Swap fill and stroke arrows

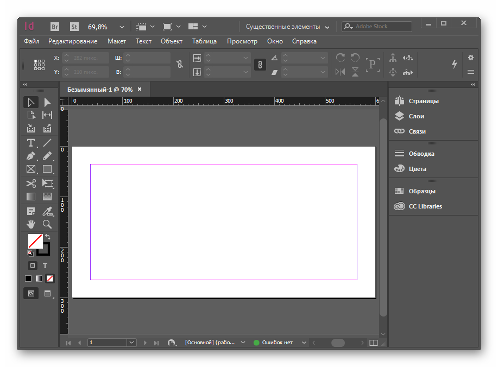pyautogui.click(x=47, y=237)
